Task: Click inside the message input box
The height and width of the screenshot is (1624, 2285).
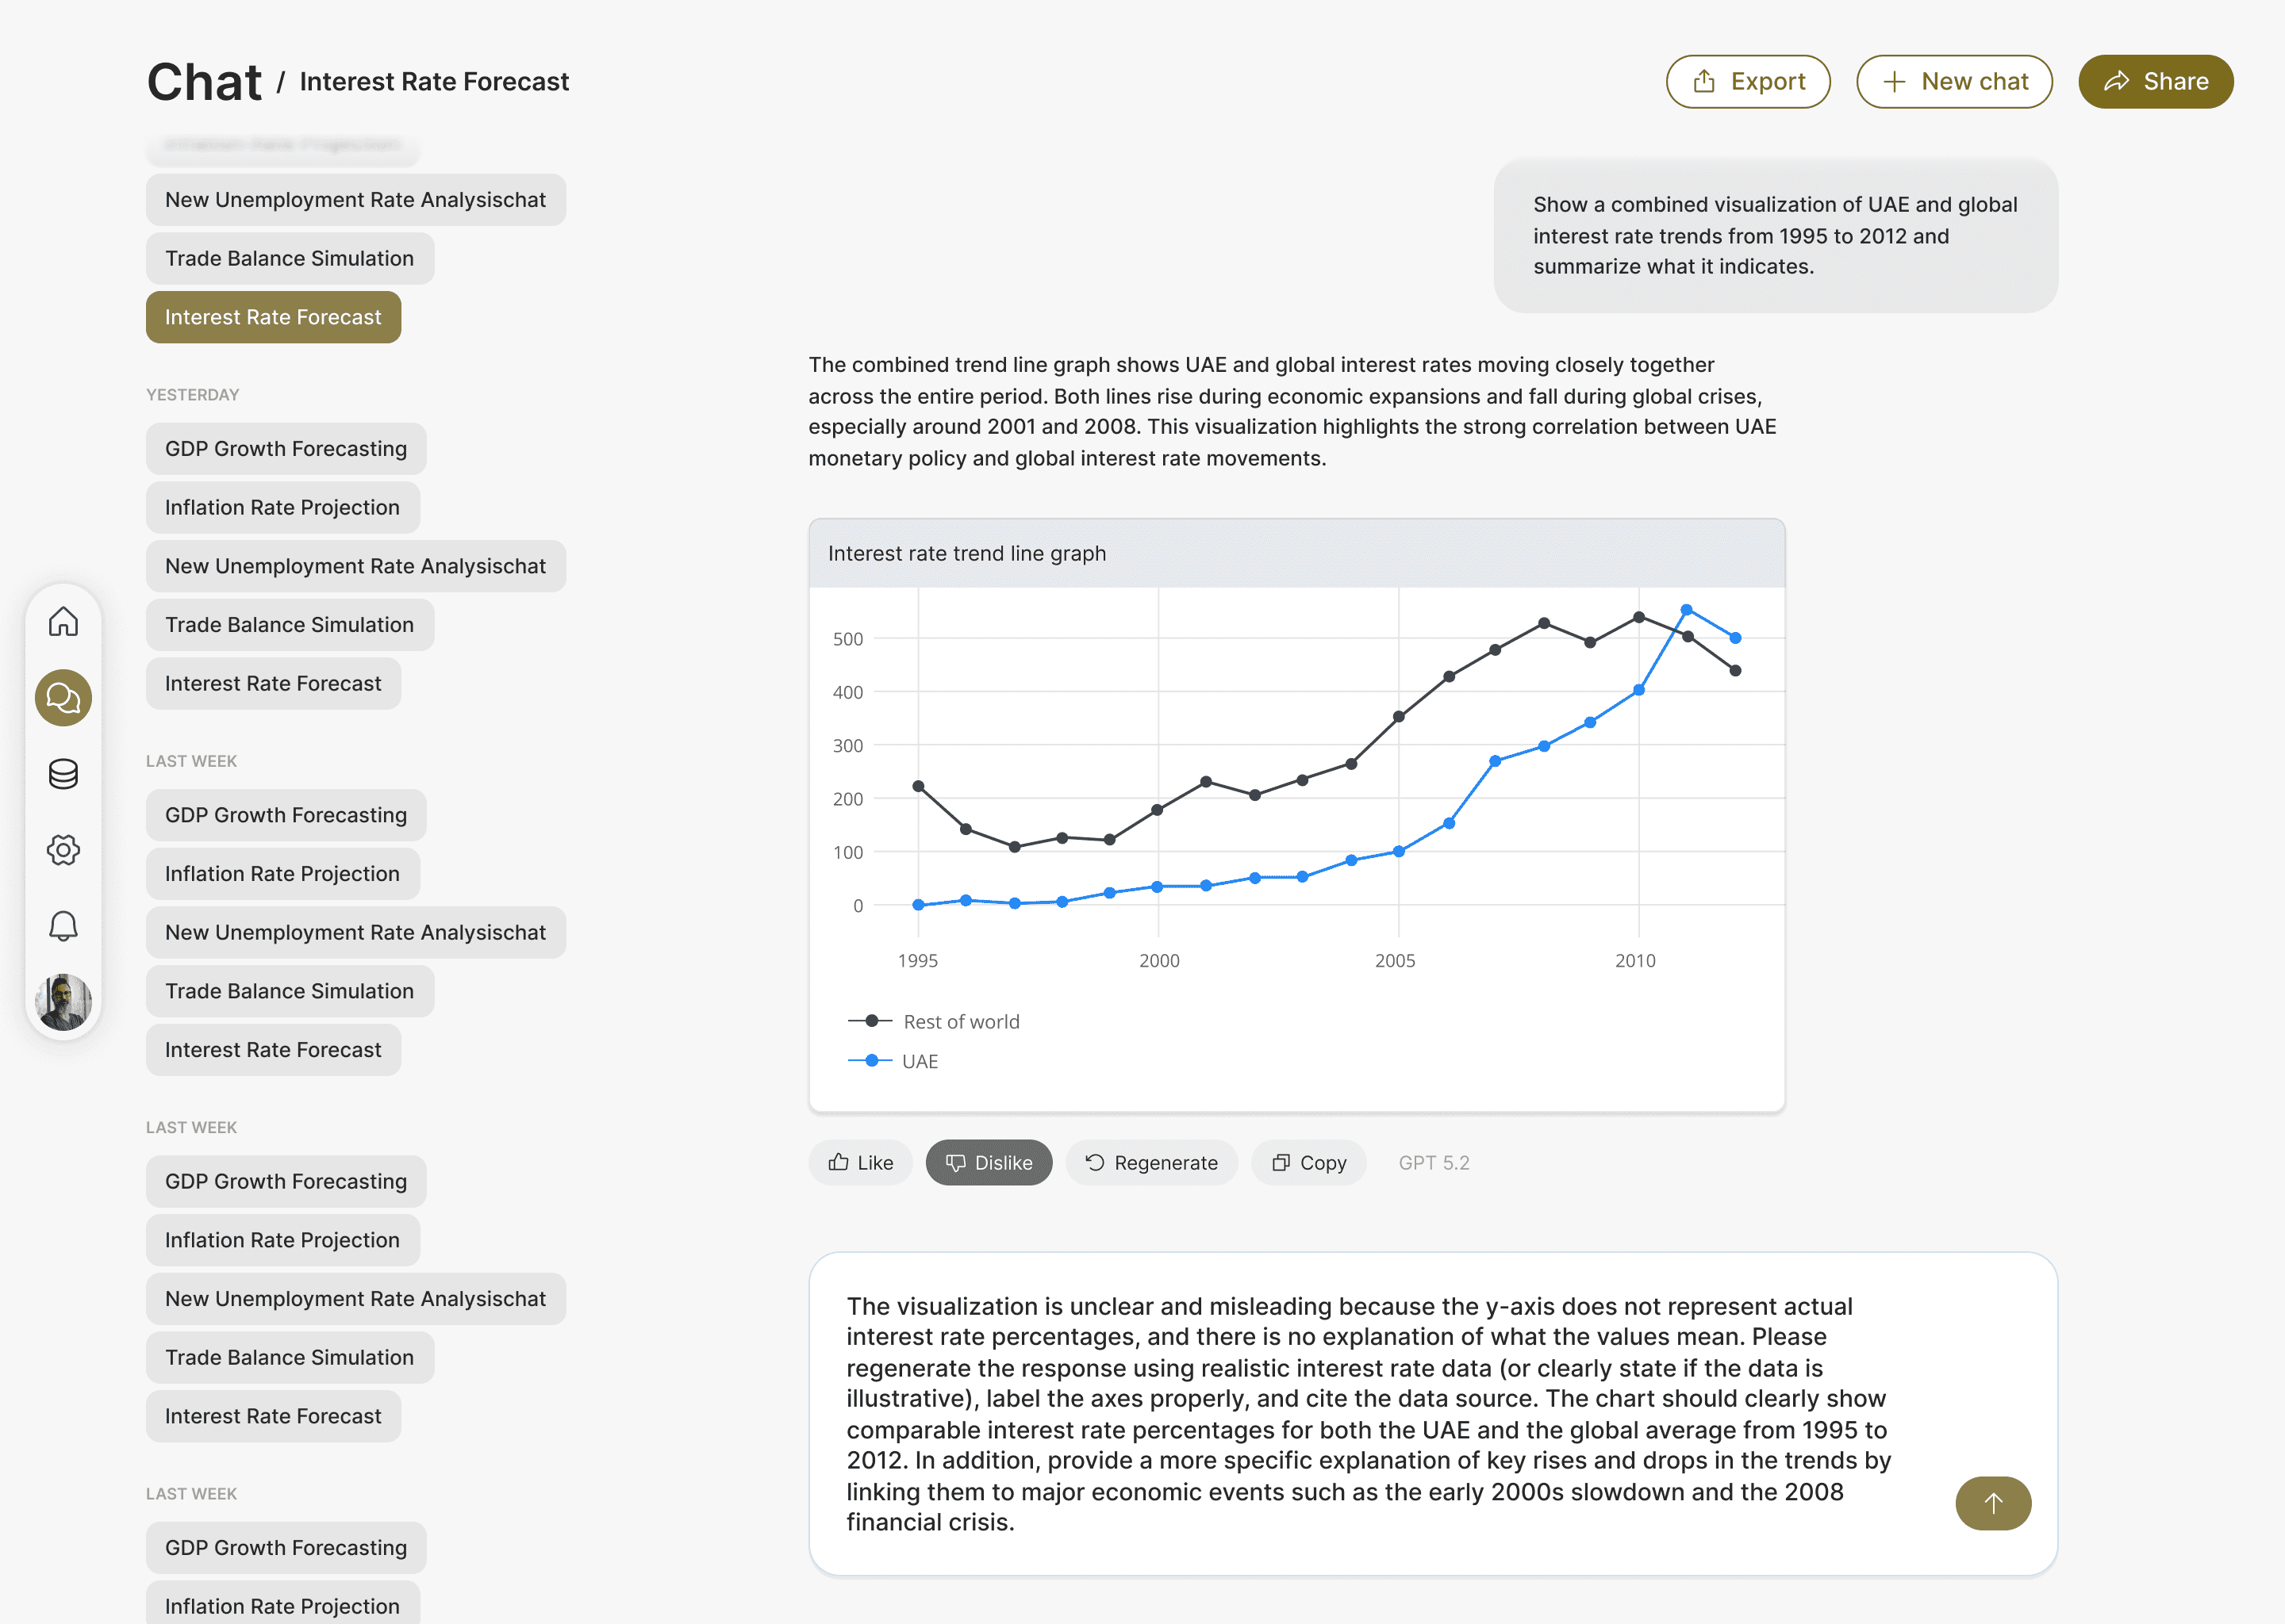Action: tap(1370, 1413)
